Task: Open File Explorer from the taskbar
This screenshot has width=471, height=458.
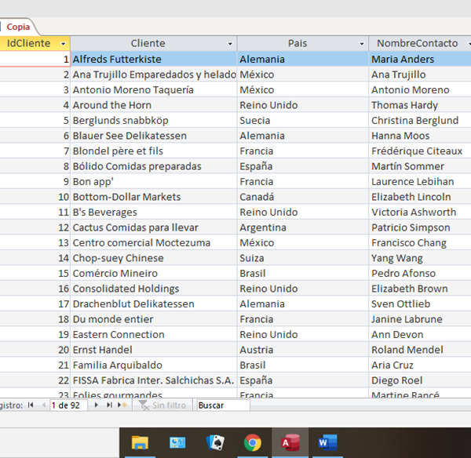Action: point(140,443)
